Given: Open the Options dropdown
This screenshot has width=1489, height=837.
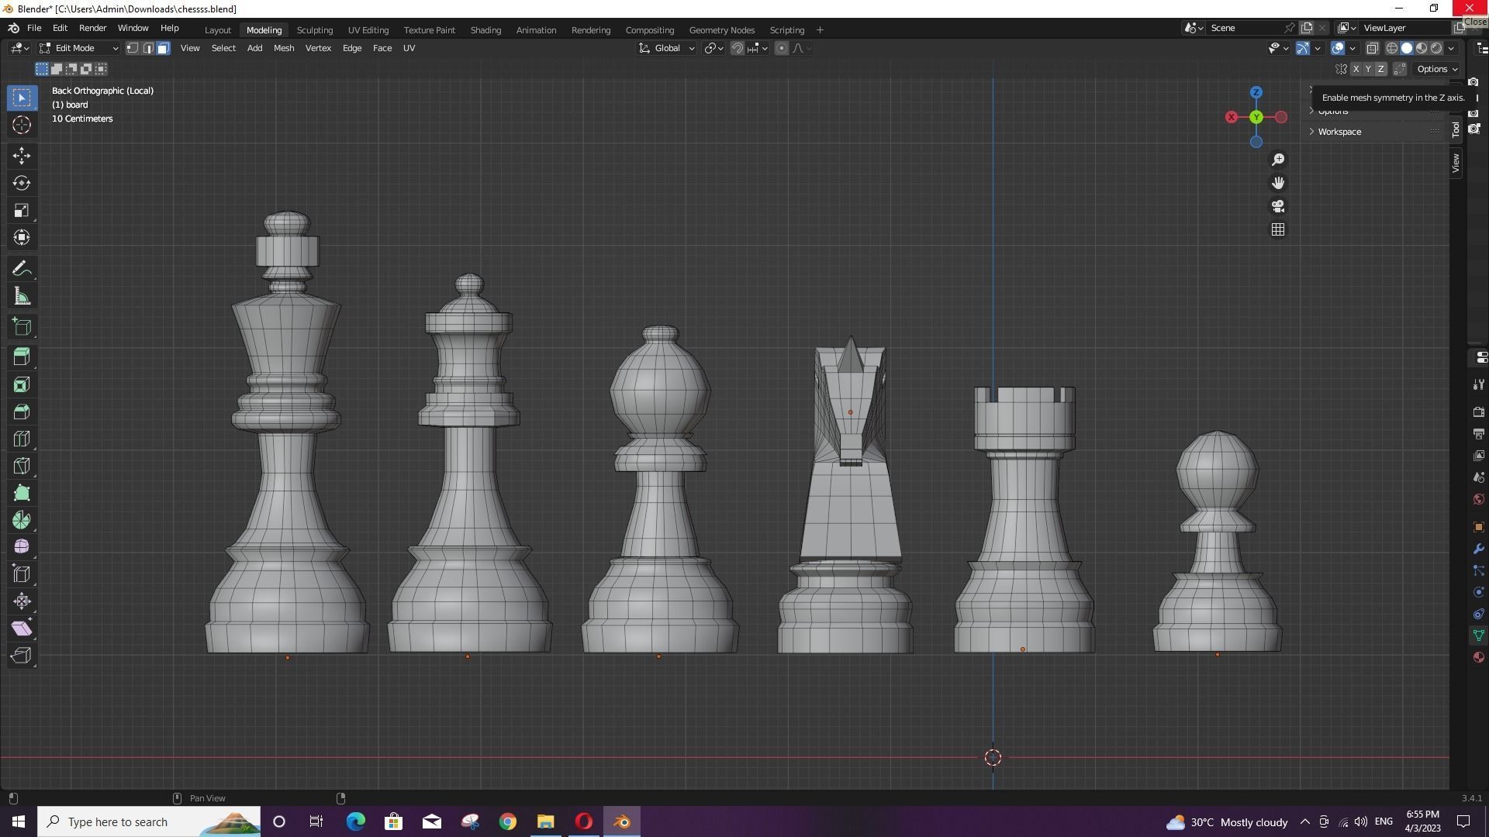Looking at the screenshot, I should [1437, 69].
